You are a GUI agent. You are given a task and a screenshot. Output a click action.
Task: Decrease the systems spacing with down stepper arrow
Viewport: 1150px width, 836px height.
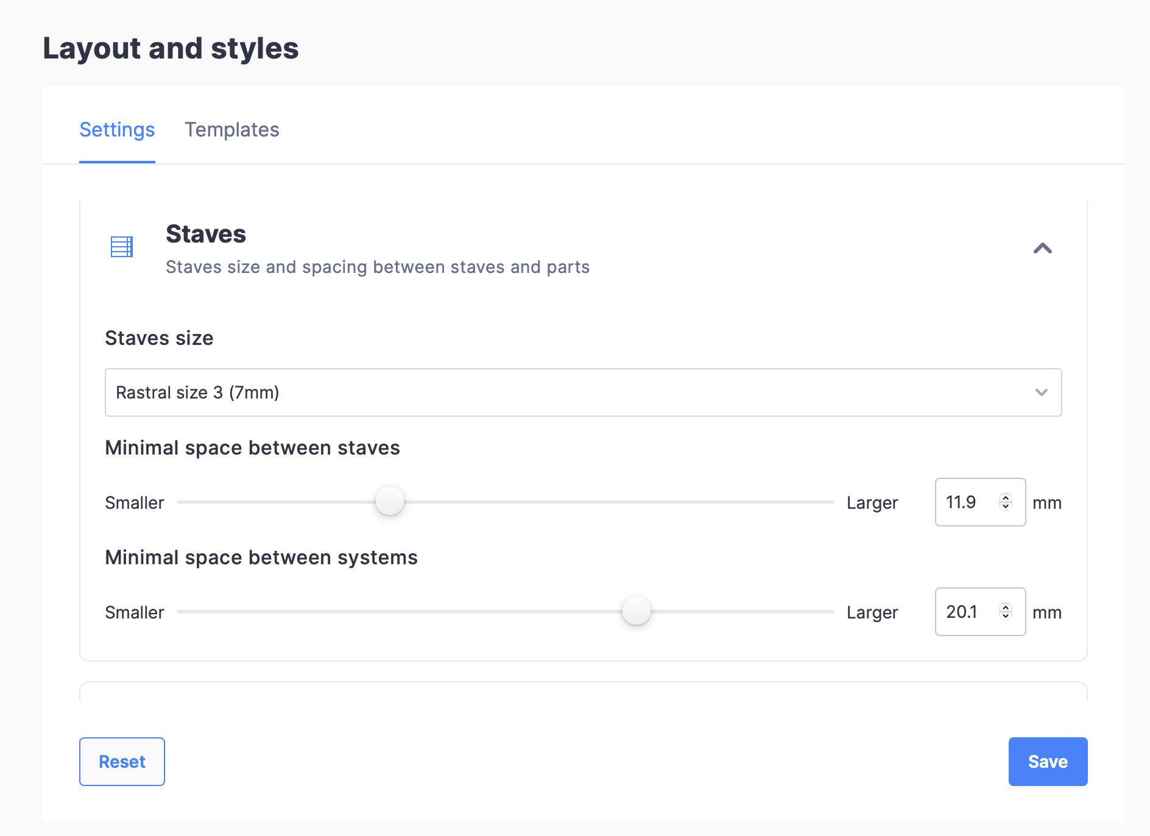1006,617
